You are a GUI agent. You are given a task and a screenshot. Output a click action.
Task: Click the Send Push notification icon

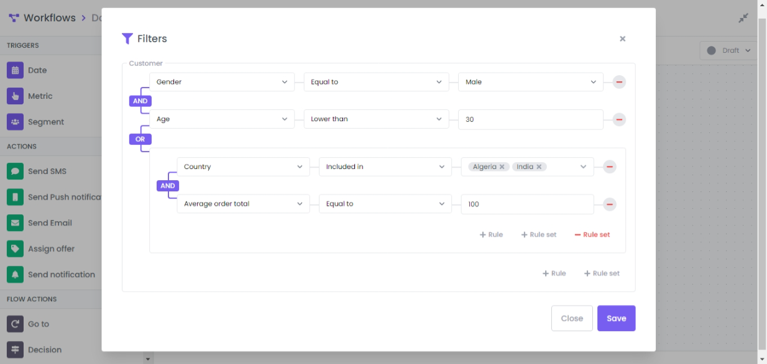15,197
